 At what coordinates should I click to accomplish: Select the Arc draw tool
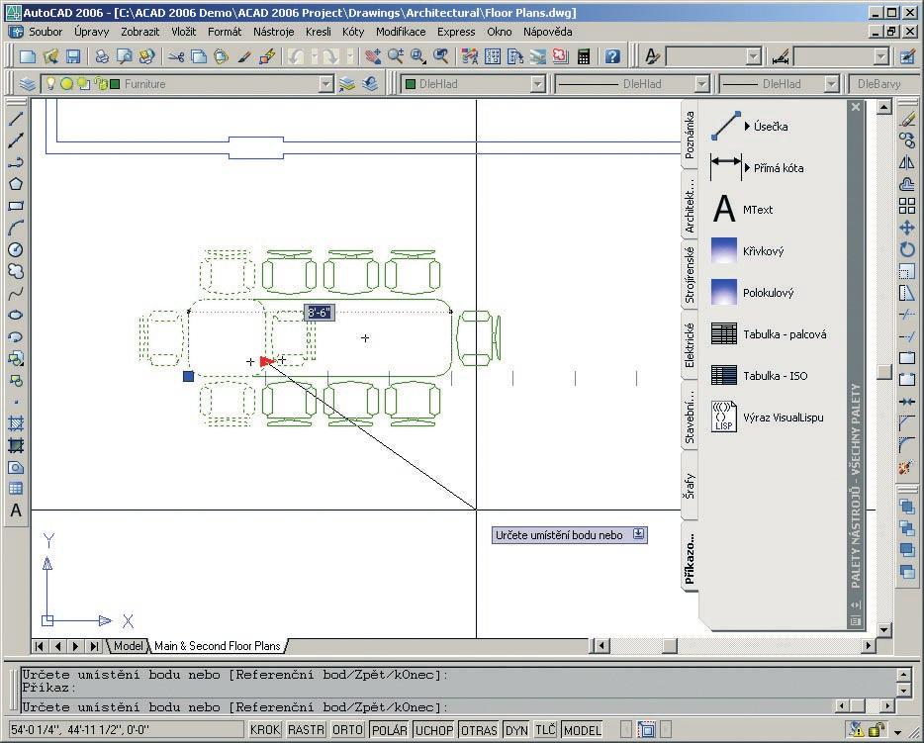point(16,228)
